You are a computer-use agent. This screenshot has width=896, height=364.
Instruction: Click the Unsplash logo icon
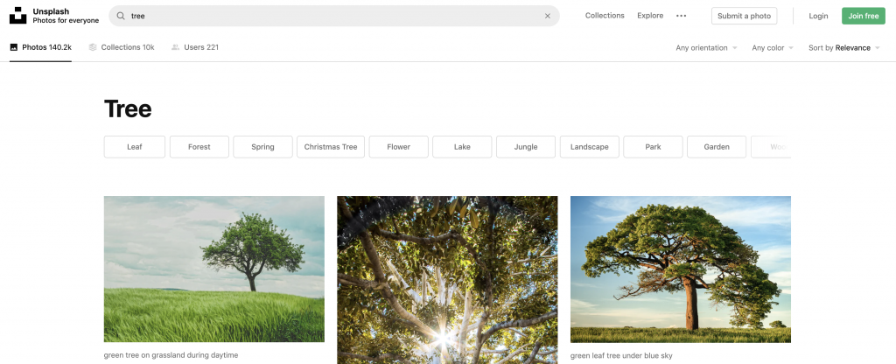click(17, 16)
